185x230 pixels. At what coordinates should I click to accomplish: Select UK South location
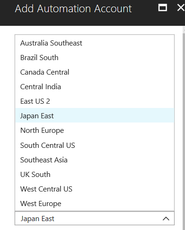point(95,175)
